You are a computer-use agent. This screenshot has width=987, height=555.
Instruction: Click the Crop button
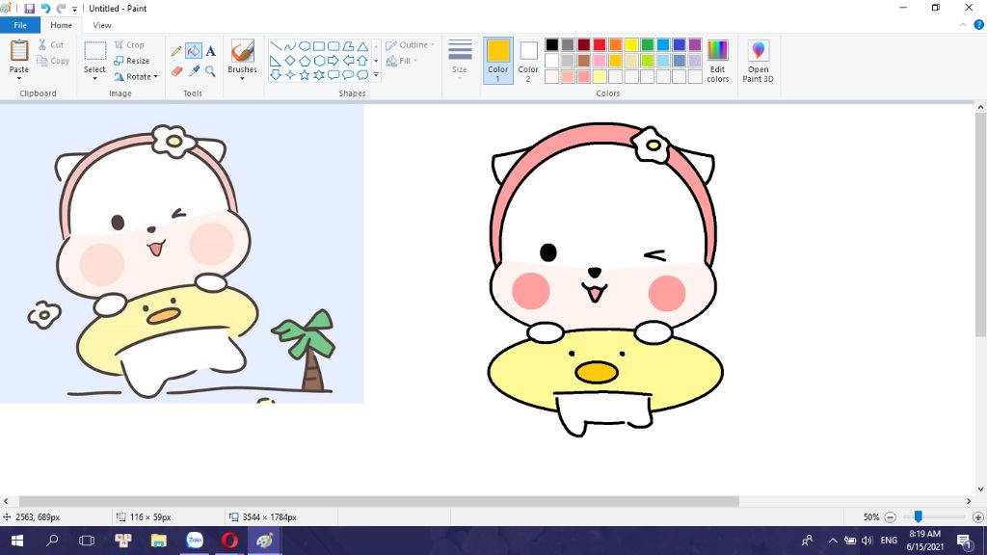tap(129, 44)
